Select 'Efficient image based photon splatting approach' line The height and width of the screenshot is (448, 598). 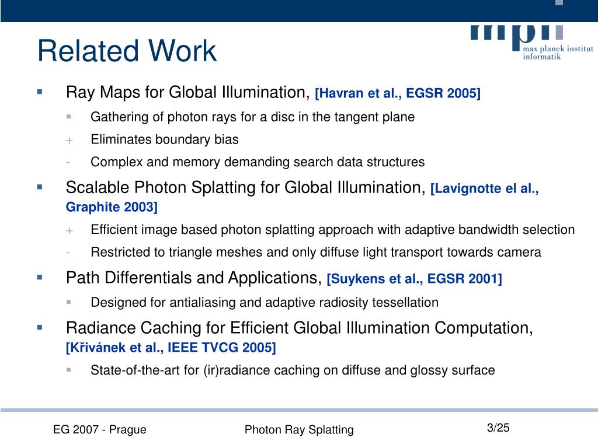pos(332,230)
